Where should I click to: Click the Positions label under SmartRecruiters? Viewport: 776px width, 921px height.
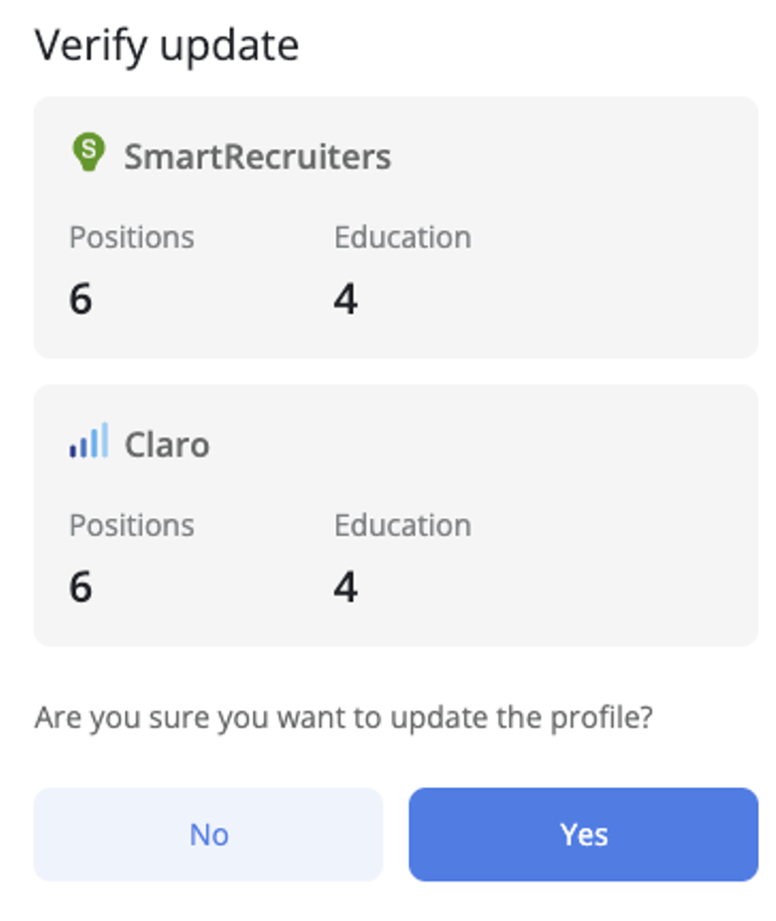coord(132,237)
